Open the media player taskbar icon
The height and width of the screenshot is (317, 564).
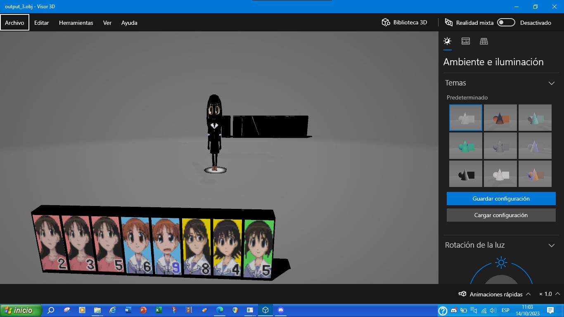click(x=82, y=310)
